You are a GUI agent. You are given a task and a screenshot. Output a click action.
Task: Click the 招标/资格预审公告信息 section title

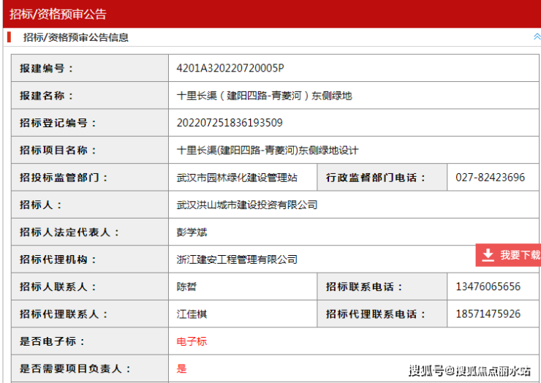pos(76,37)
